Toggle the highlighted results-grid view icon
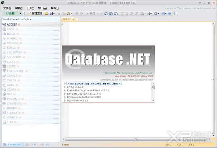This screenshot has height=148, width=217. (106, 14)
